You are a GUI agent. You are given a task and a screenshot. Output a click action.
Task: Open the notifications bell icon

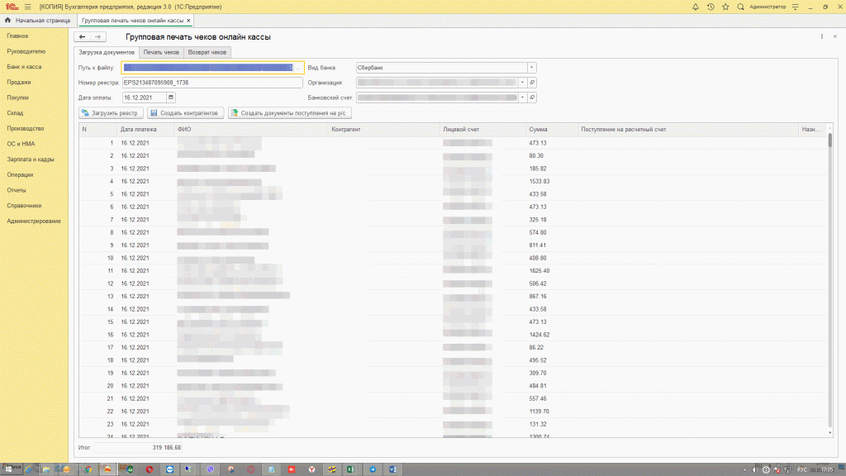pos(696,7)
